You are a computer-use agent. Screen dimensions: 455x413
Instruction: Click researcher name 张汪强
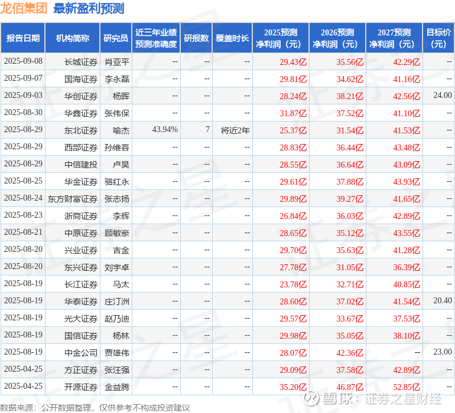click(x=117, y=369)
